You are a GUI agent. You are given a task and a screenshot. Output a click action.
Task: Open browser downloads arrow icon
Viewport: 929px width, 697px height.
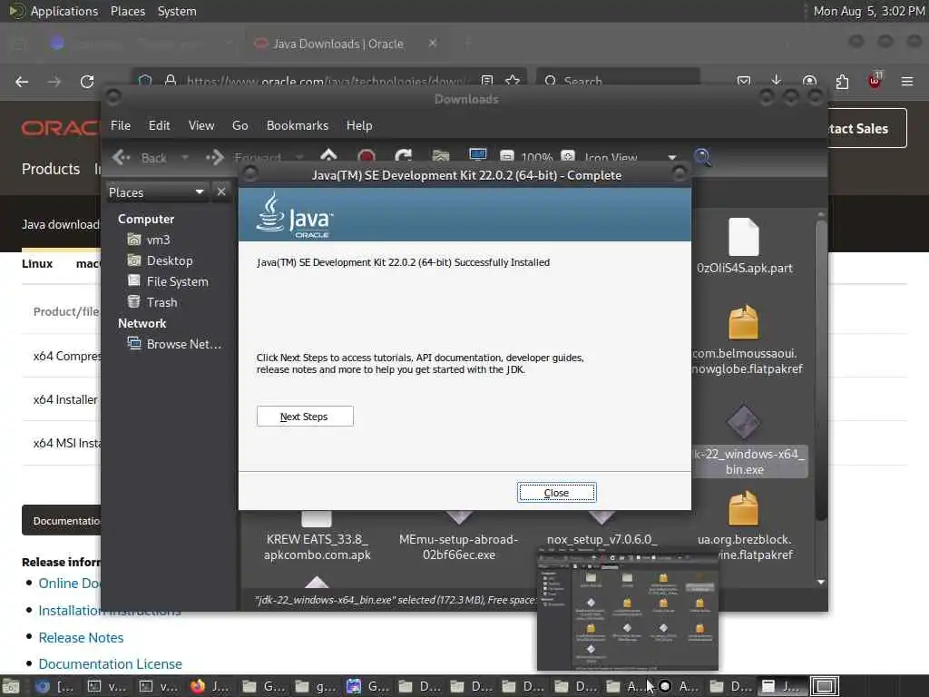click(777, 81)
